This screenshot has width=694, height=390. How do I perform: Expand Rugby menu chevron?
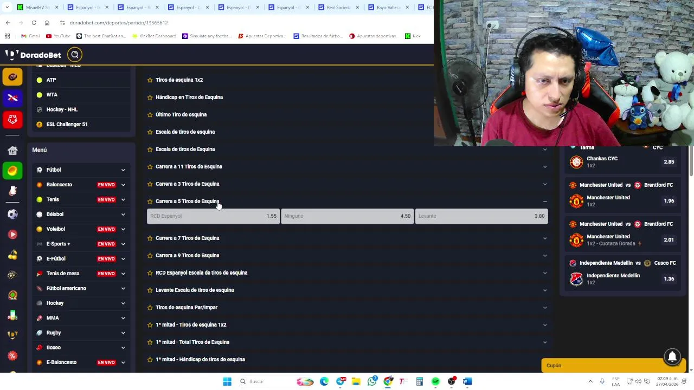(x=123, y=333)
